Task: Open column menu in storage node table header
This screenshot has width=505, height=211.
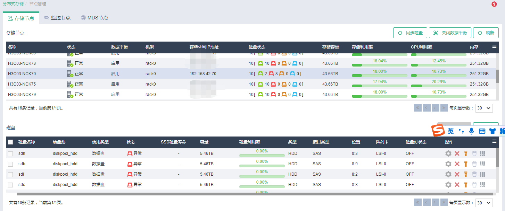Action: (x=494, y=46)
